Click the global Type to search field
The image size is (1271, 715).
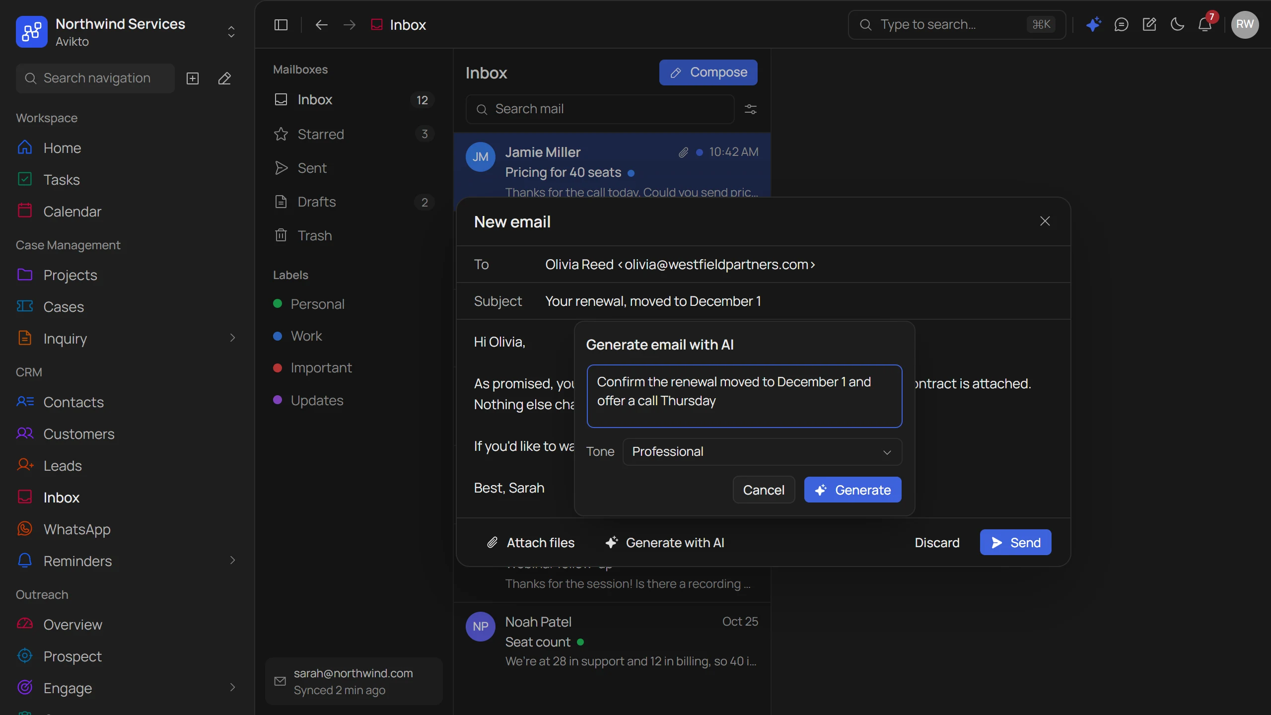tap(957, 25)
